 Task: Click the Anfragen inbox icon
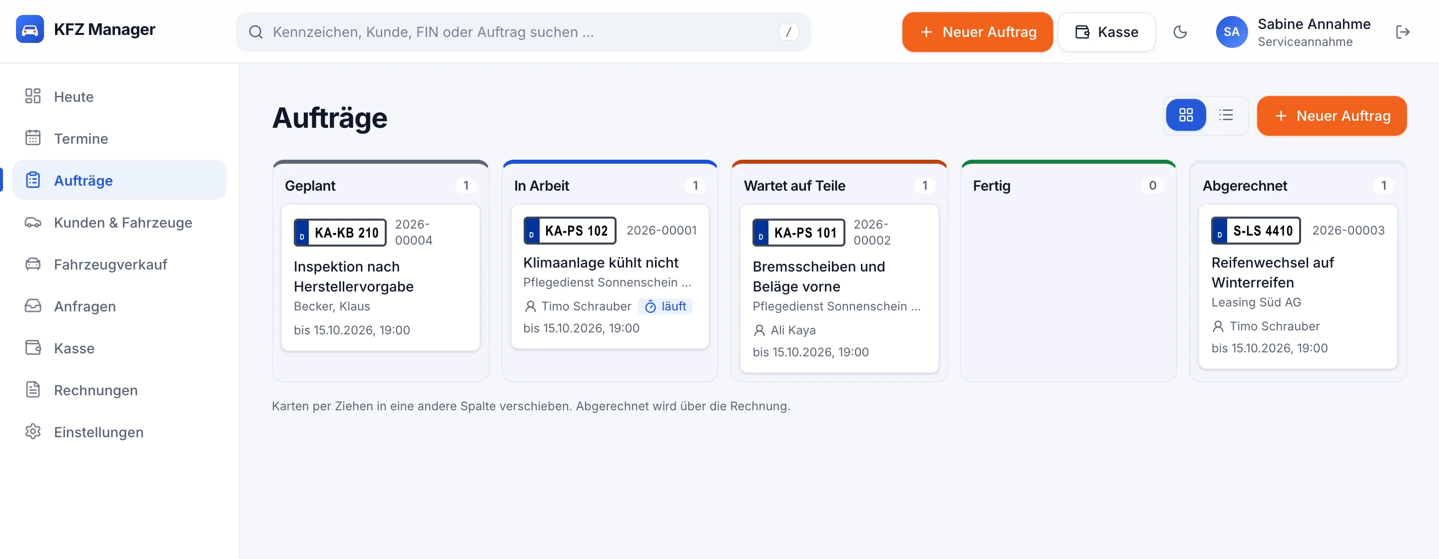33,306
